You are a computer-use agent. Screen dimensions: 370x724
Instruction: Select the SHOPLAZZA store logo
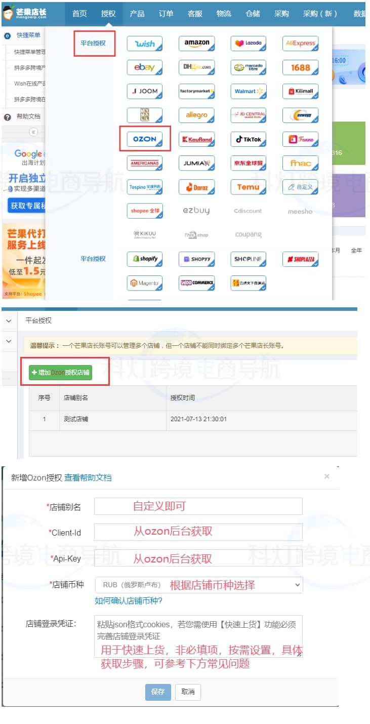301,259
